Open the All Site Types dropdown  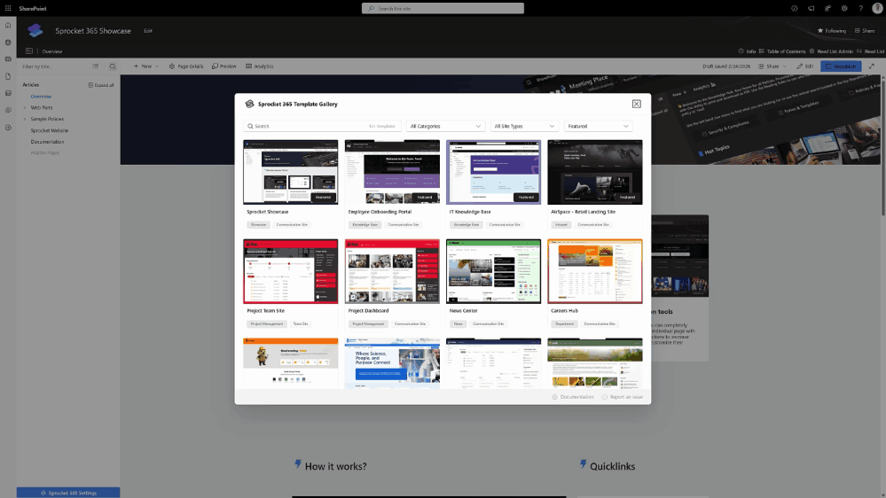525,126
